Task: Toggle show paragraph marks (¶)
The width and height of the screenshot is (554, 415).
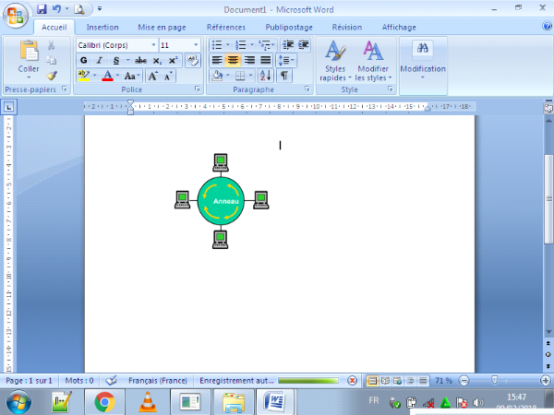Action: click(284, 76)
